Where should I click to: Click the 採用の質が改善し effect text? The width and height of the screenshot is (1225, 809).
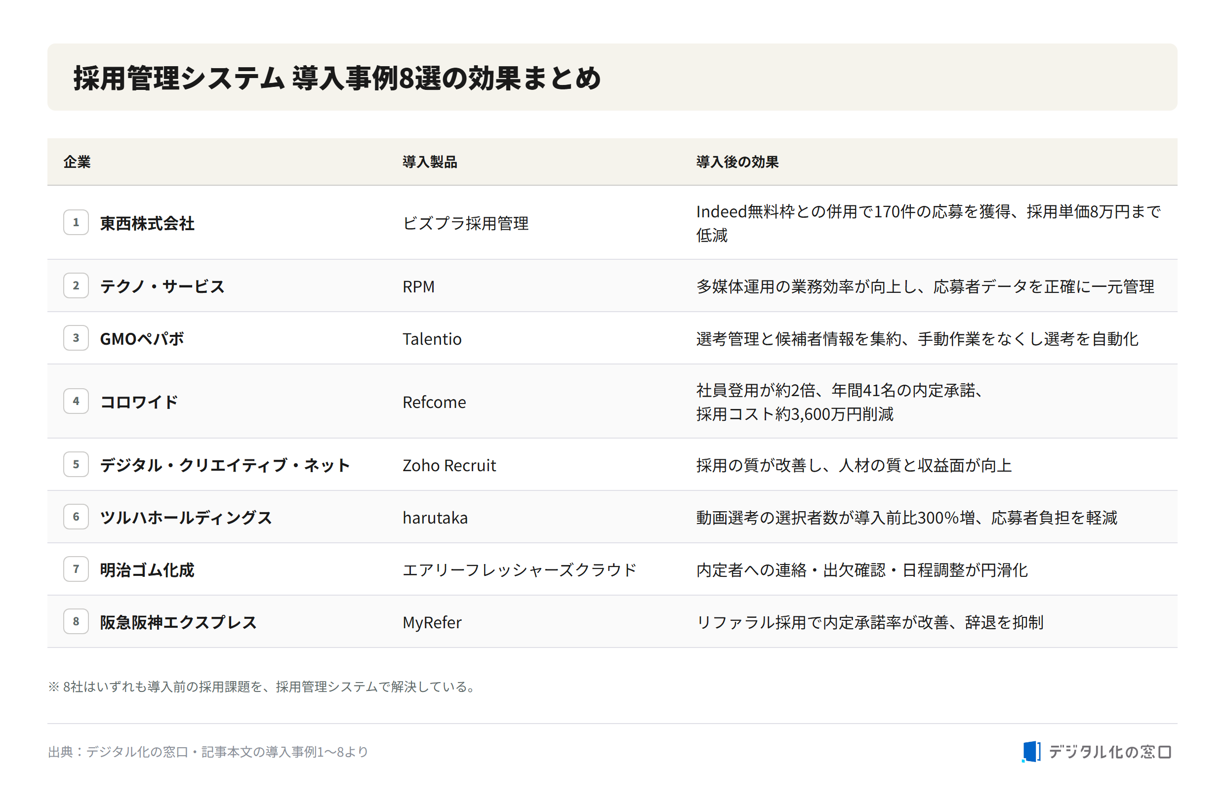854,465
